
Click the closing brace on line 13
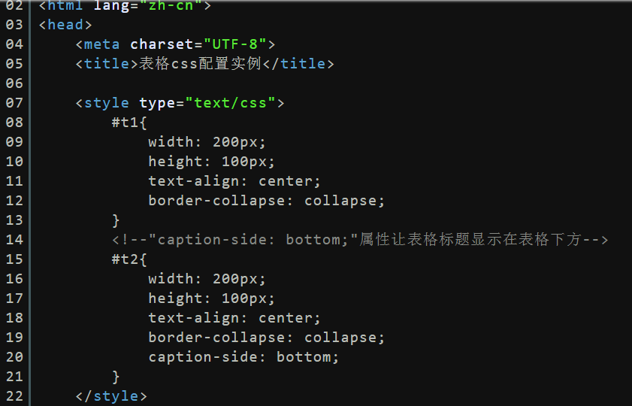click(x=116, y=220)
